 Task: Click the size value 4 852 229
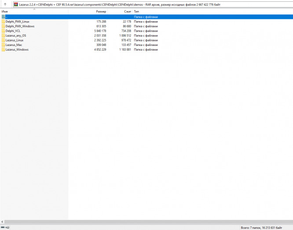(100, 50)
